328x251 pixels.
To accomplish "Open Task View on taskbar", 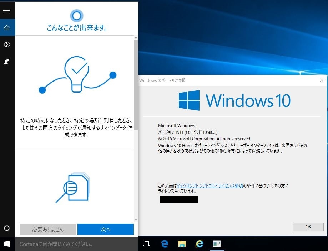I will click(147, 244).
